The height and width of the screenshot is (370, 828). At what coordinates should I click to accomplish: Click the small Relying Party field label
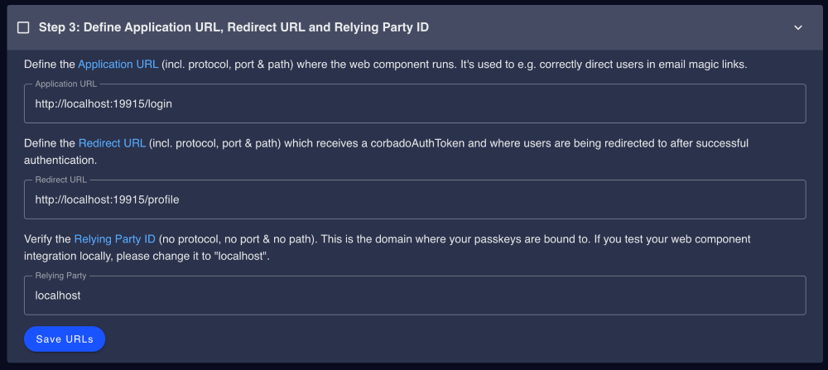tap(60, 276)
